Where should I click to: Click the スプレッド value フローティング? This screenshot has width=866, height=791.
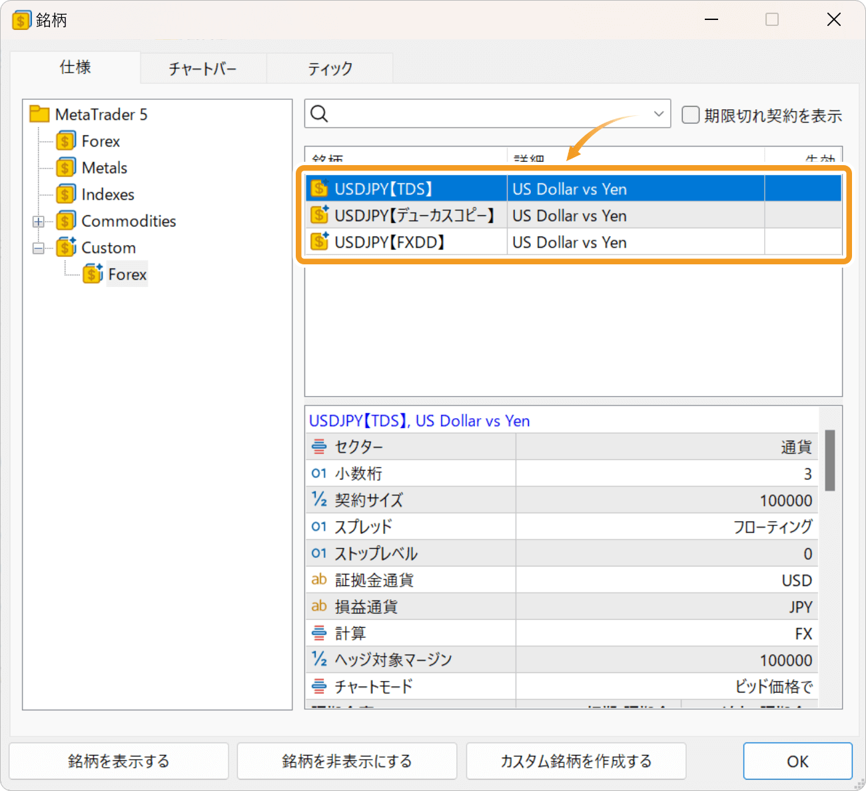click(773, 527)
